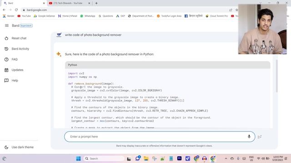This screenshot has height=163, width=291.
Task: Switch on Use dark theme
Action: [x=19, y=147]
